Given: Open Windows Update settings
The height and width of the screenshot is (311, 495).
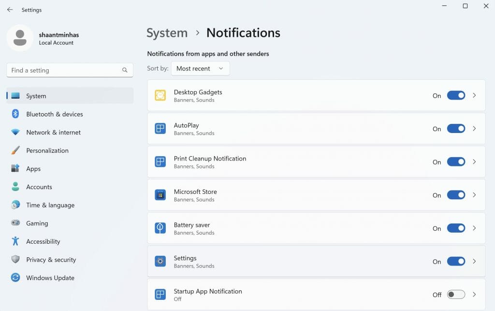Looking at the screenshot, I should coord(50,278).
